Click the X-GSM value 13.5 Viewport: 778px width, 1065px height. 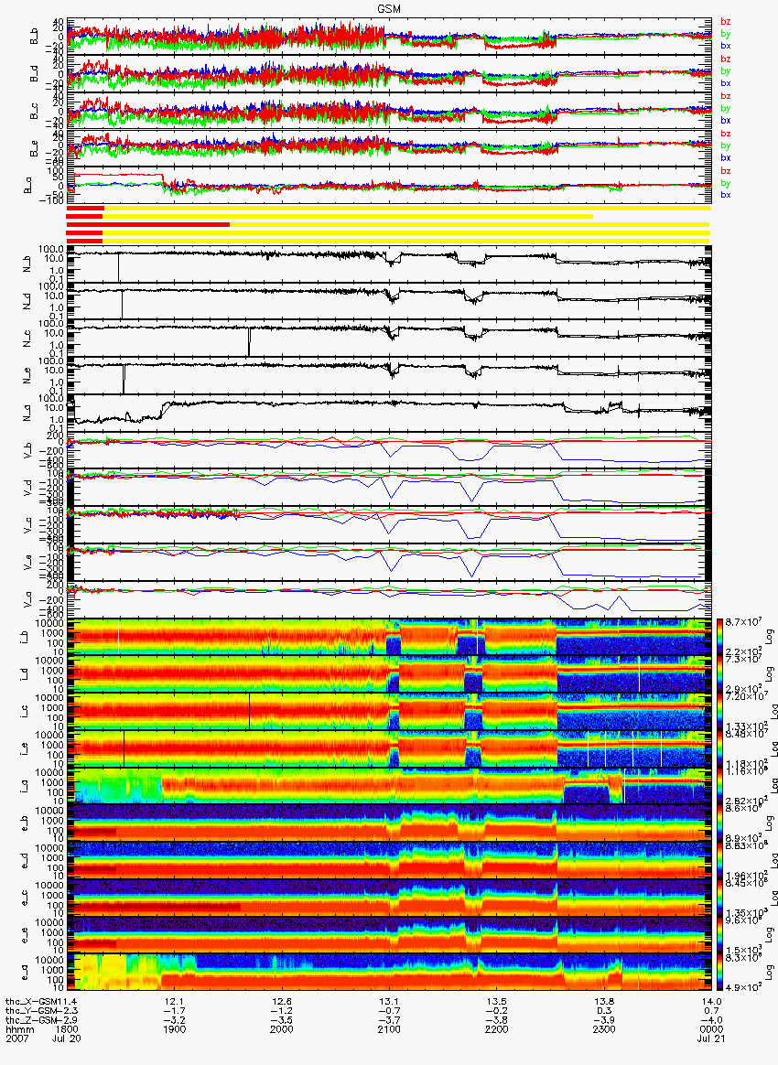tap(496, 1001)
